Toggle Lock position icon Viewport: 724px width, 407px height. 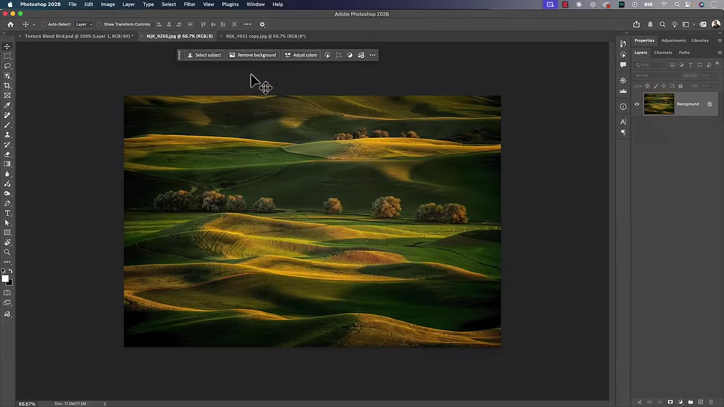point(664,86)
